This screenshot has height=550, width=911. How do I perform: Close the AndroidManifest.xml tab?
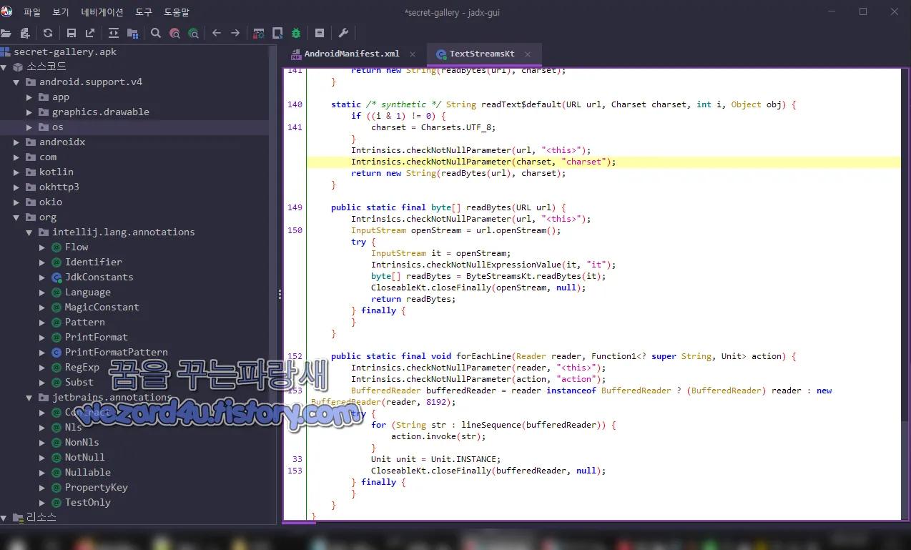413,54
